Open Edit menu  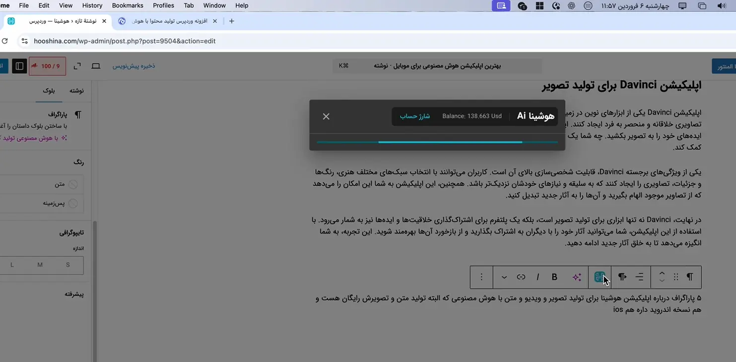44,5
